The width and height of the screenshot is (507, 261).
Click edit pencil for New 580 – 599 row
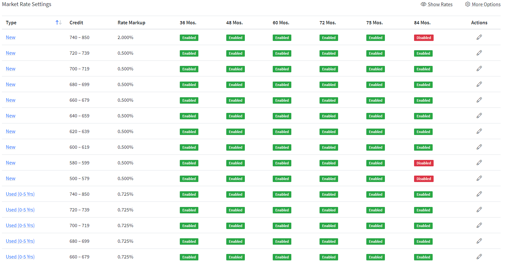(479, 163)
